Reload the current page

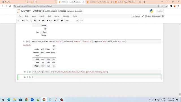coord(10,6)
